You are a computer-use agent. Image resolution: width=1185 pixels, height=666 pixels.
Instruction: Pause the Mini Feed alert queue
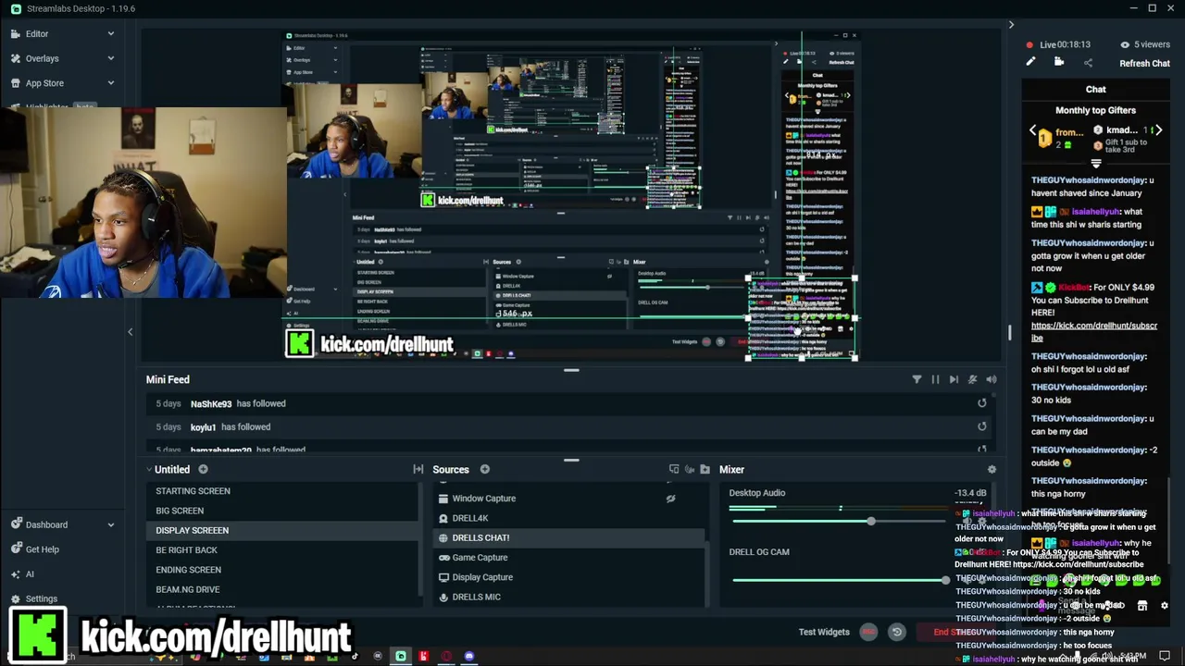pyautogui.click(x=935, y=379)
